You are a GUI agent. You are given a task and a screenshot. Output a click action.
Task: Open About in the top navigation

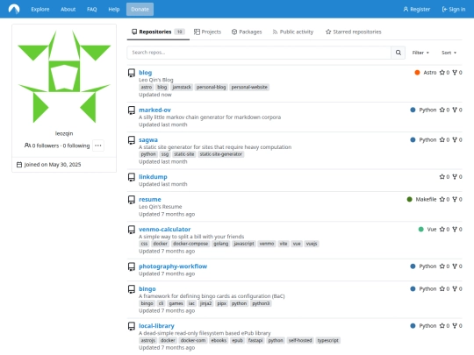68,10
